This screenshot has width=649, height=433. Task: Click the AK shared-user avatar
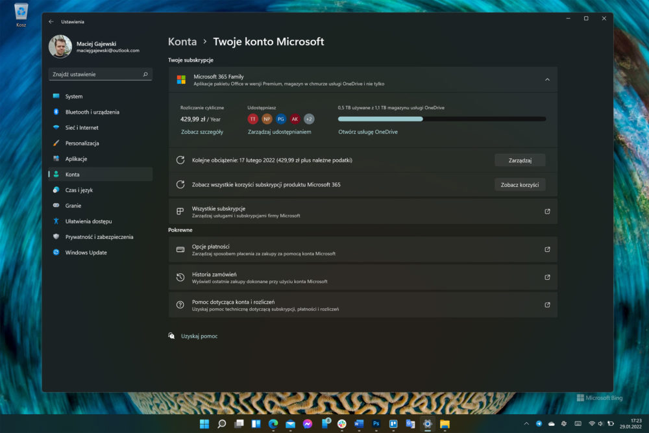pos(295,119)
